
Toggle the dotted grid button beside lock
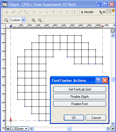pos(13,129)
